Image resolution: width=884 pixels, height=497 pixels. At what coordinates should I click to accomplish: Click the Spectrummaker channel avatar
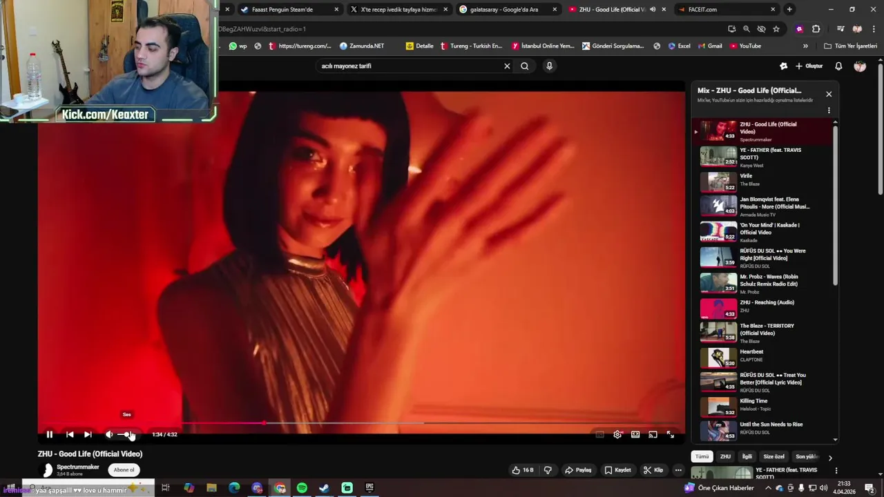(47, 470)
